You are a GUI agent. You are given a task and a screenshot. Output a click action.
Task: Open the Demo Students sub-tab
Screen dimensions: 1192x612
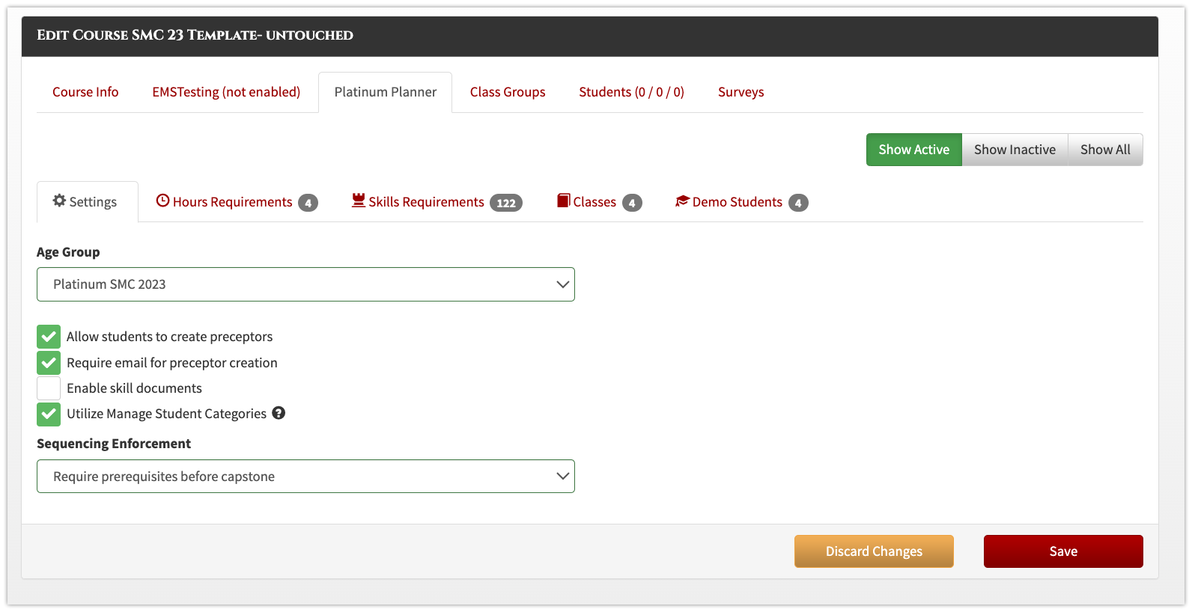[742, 202]
